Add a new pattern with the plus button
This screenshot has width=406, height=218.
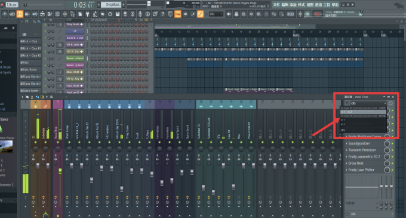124,5
